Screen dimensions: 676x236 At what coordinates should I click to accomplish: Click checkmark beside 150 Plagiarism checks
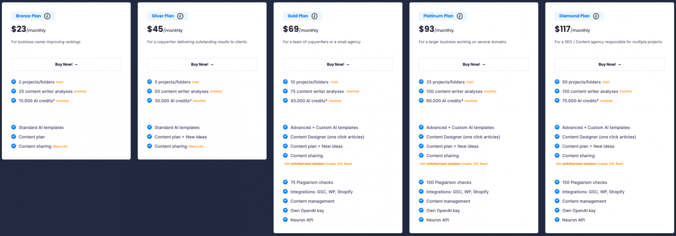click(x=557, y=182)
